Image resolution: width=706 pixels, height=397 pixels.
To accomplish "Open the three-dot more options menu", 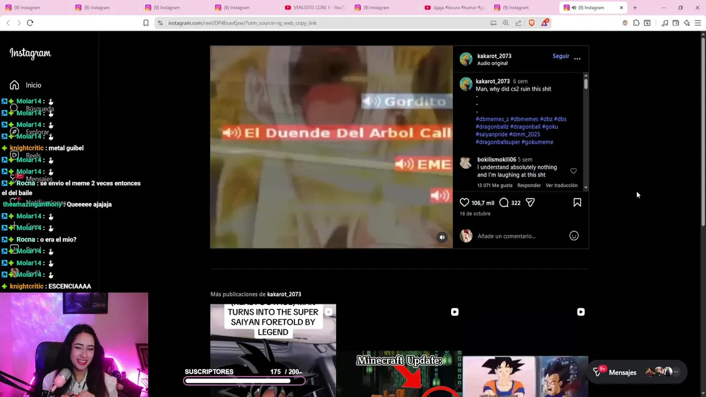I will [x=577, y=58].
